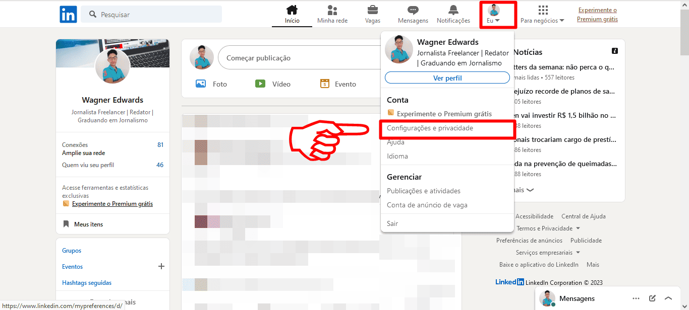Viewport: 689px width, 310px height.
Task: Click the Ver perfil button
Action: (447, 78)
